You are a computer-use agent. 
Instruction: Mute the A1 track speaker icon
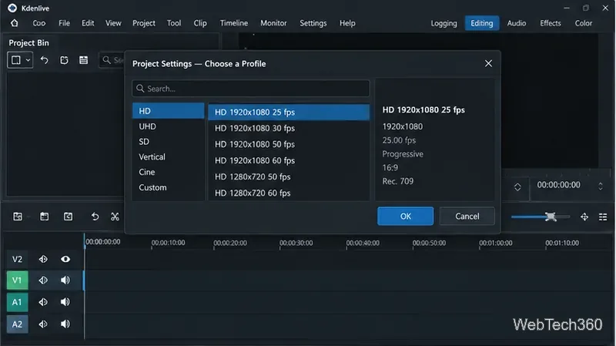pyautogui.click(x=65, y=302)
